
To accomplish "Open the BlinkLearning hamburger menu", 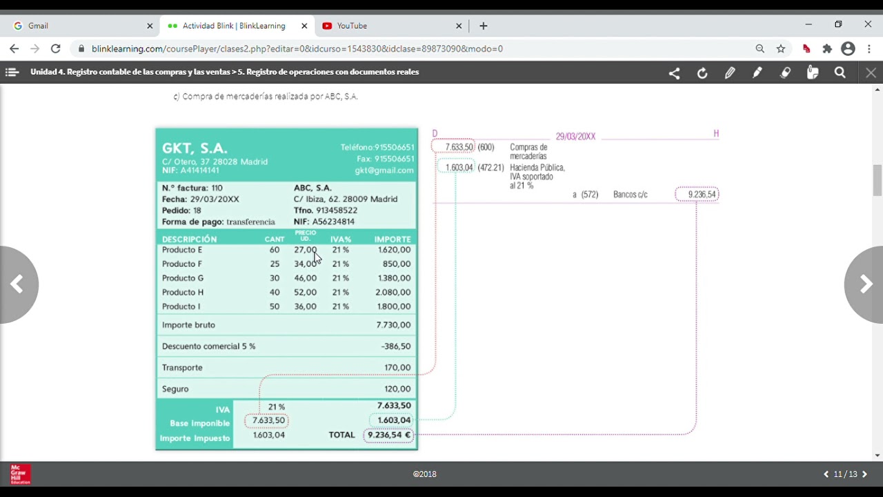I will pyautogui.click(x=11, y=72).
